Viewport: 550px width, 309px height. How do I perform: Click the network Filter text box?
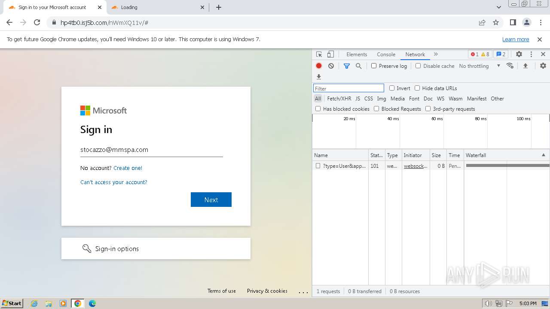[348, 88]
